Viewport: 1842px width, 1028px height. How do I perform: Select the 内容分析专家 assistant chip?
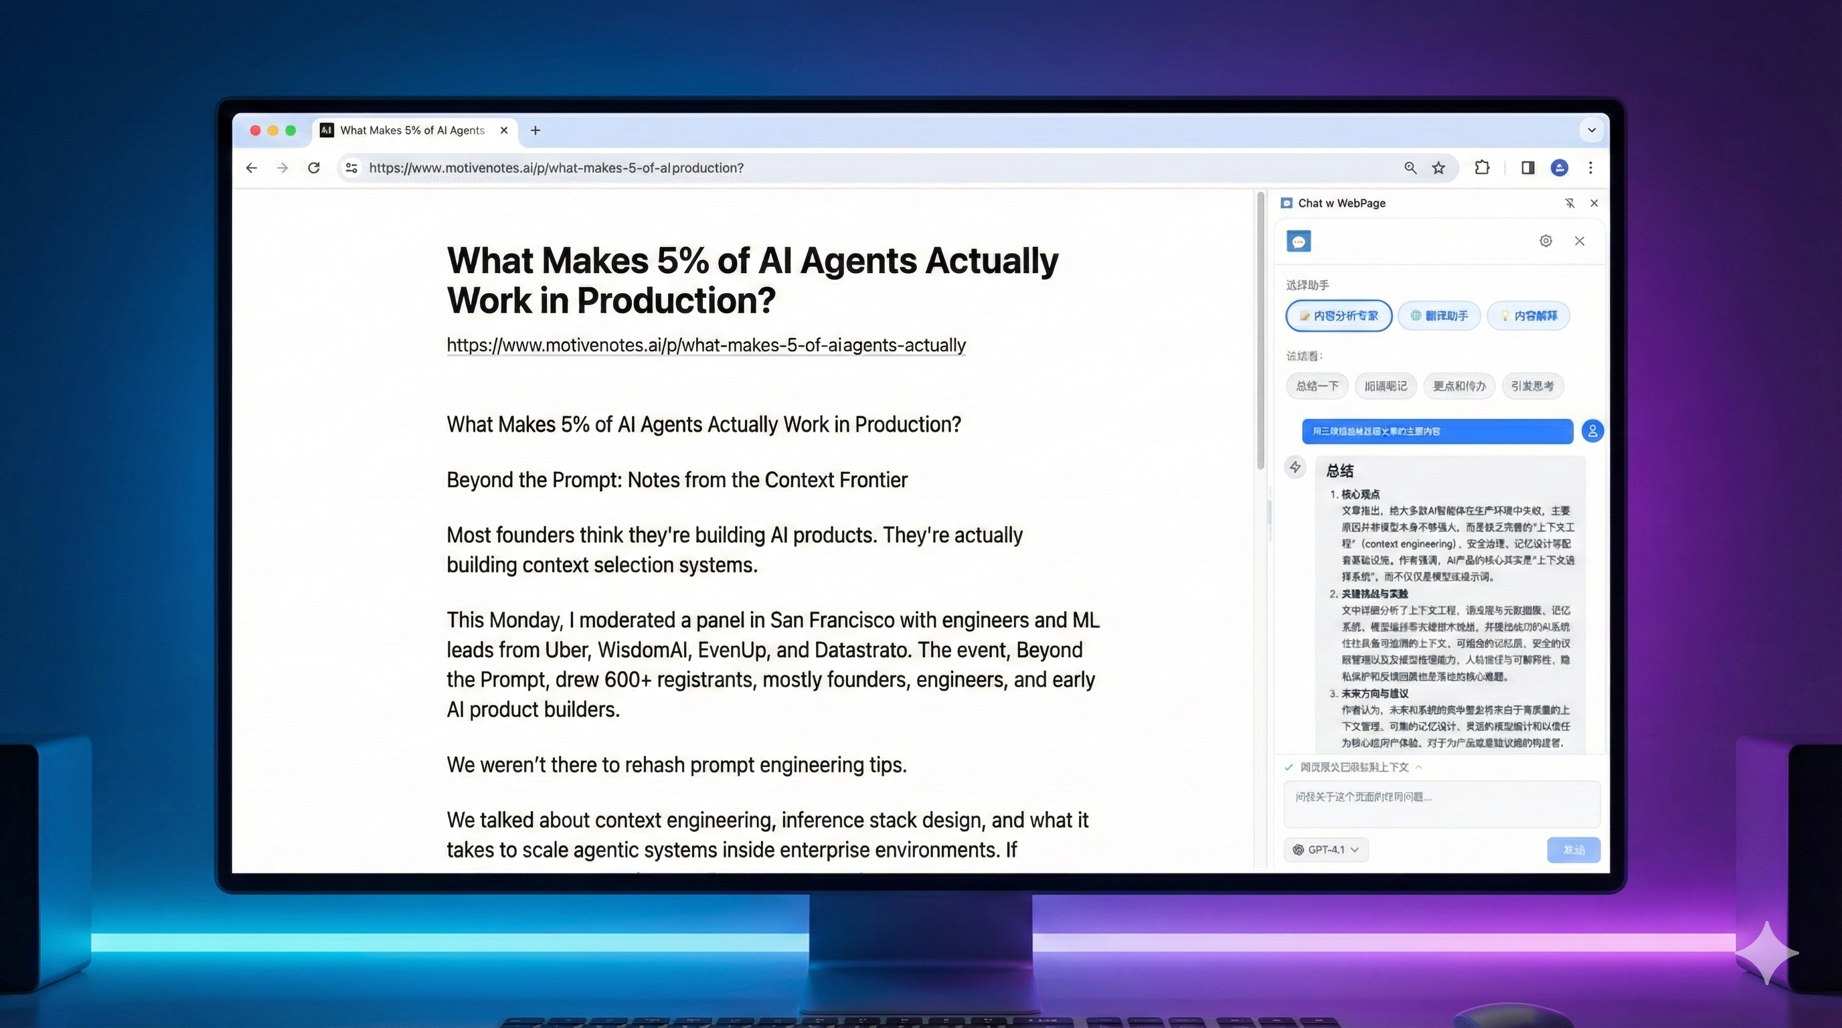[x=1339, y=315]
